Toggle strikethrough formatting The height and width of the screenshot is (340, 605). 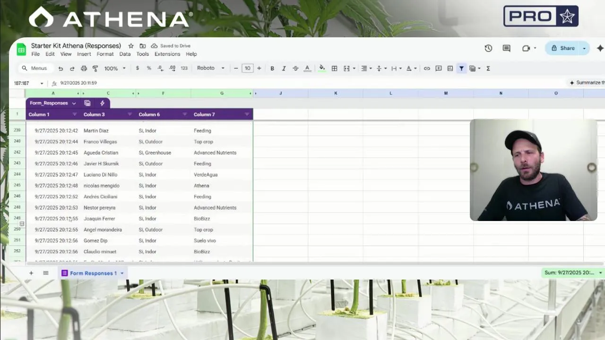click(295, 68)
